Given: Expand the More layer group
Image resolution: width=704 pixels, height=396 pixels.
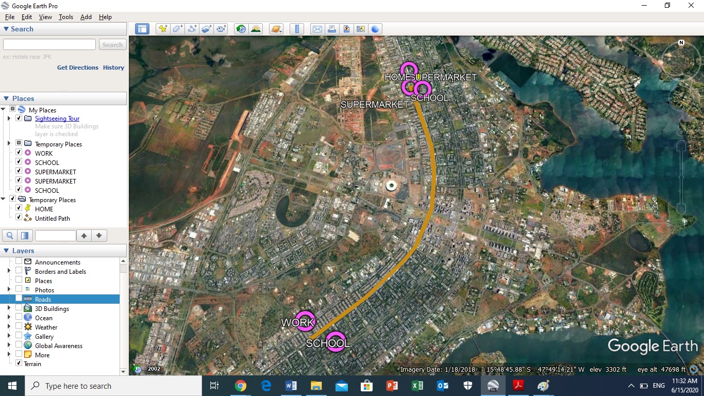Looking at the screenshot, I should click(9, 355).
